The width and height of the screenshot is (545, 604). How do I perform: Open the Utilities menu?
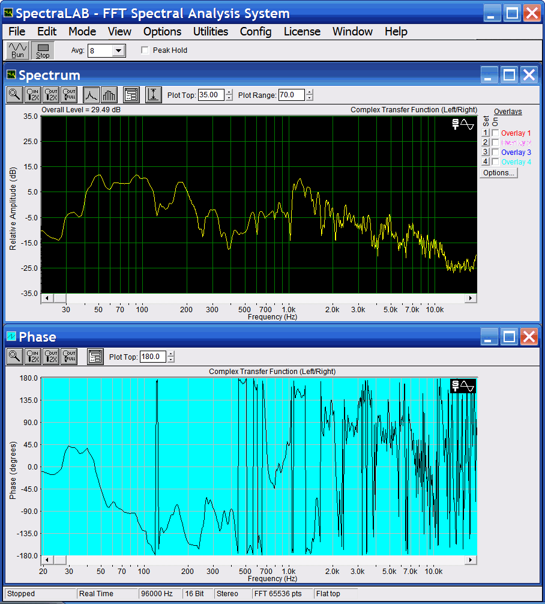210,31
